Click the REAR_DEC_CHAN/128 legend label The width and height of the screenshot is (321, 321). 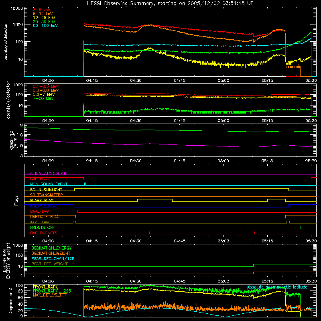53,258
